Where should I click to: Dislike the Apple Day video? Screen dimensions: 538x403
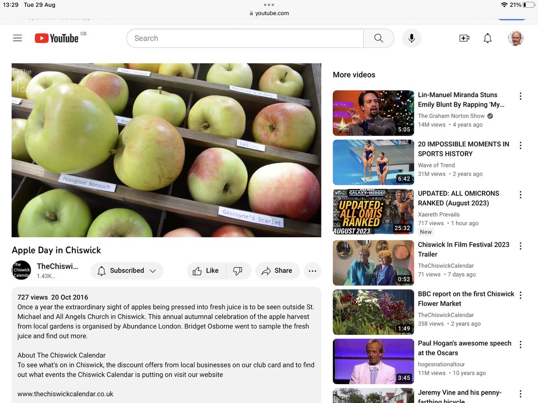pyautogui.click(x=238, y=270)
